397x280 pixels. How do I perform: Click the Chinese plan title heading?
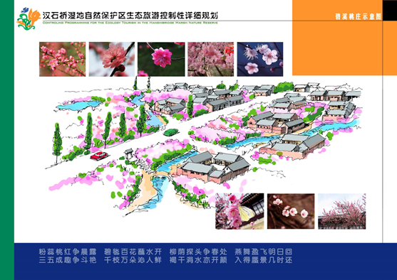coord(130,16)
